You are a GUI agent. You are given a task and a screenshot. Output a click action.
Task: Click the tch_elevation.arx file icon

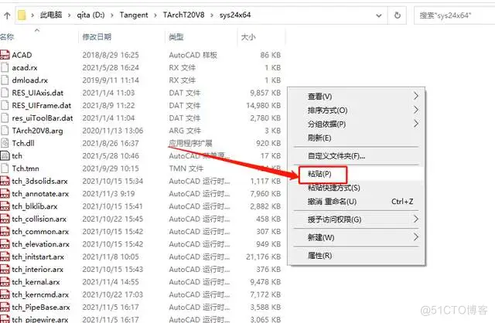pyautogui.click(x=5, y=244)
